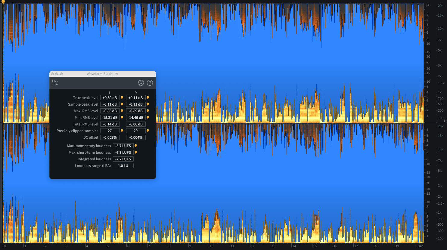Click pin beside right Sample peak level
This screenshot has height=250, width=447.
coord(148,104)
